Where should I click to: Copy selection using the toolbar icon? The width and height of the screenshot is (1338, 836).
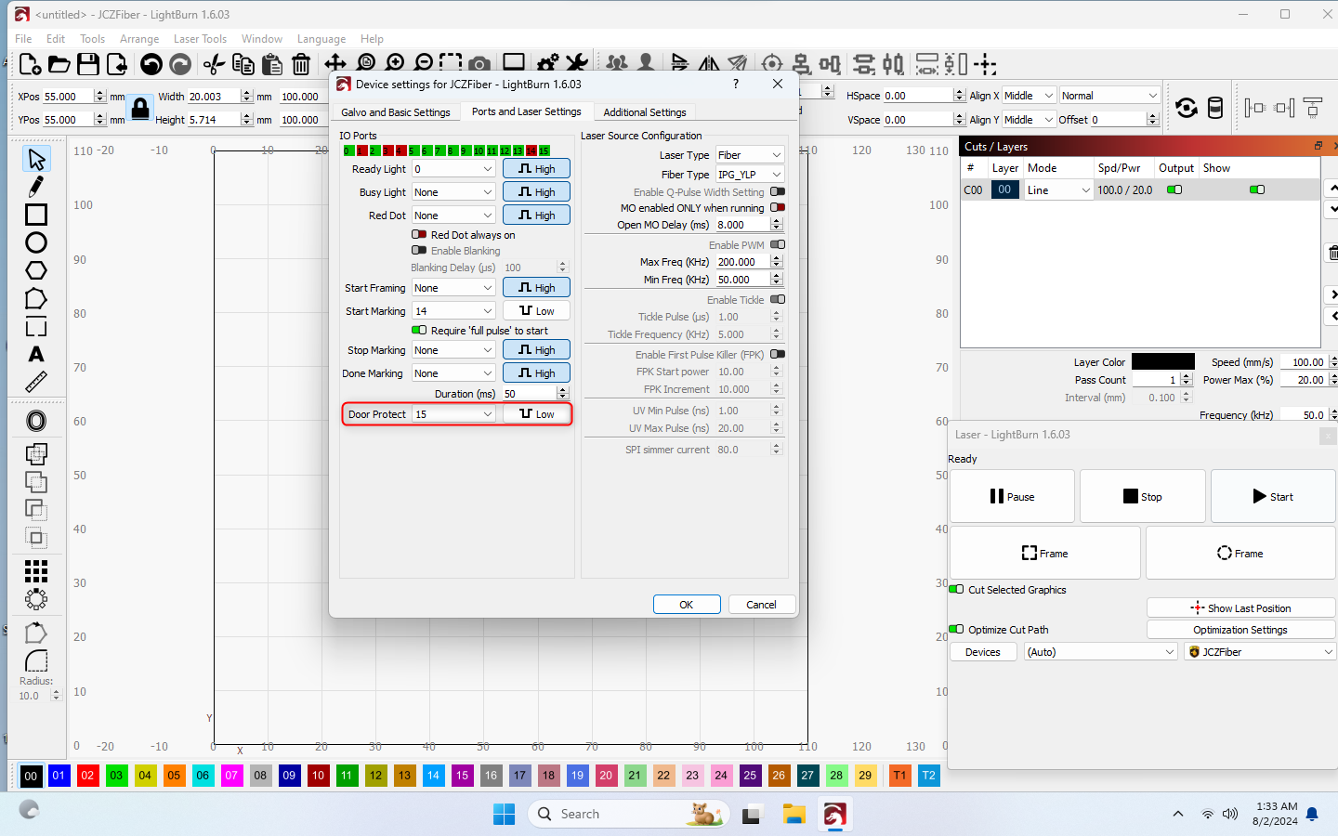[243, 64]
